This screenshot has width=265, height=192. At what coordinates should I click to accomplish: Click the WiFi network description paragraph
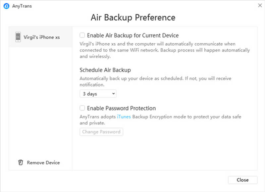click(x=165, y=50)
